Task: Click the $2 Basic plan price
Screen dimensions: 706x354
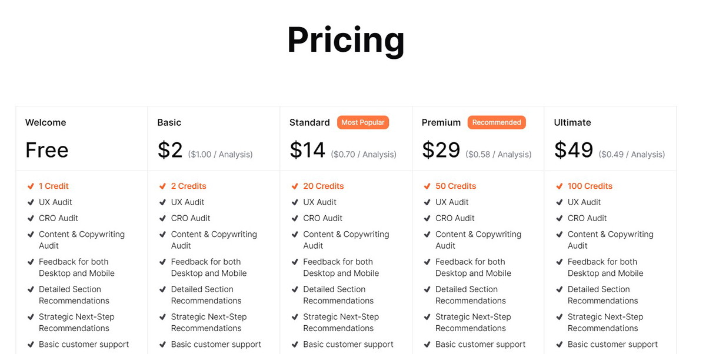Action: point(170,150)
